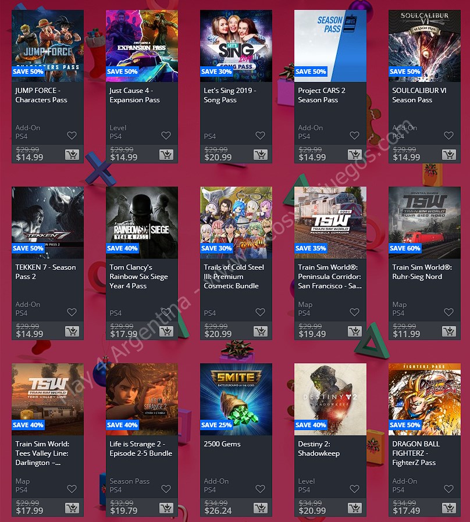The width and height of the screenshot is (470, 522).
Task: Wishlist Project CARS 2 Season Pass
Action: (x=354, y=135)
